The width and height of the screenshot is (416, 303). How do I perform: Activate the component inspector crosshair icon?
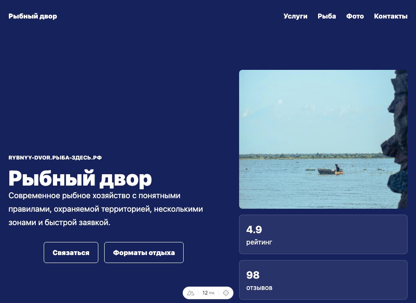(x=226, y=293)
